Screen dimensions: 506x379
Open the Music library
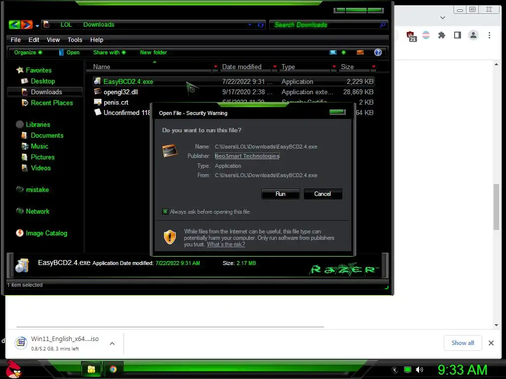(35, 146)
